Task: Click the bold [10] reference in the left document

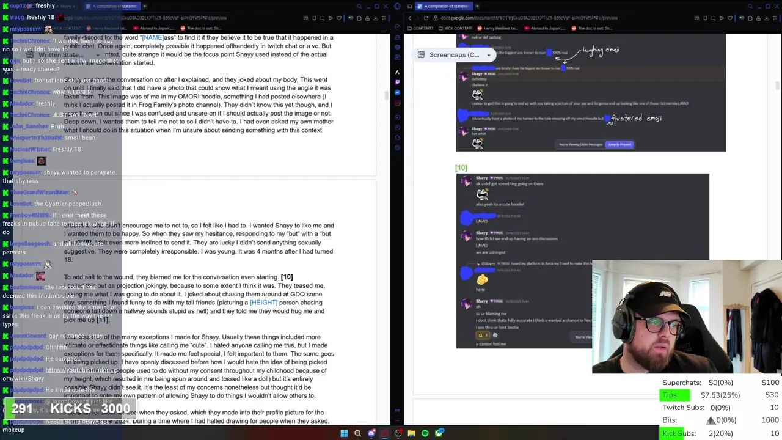Action: pos(287,277)
